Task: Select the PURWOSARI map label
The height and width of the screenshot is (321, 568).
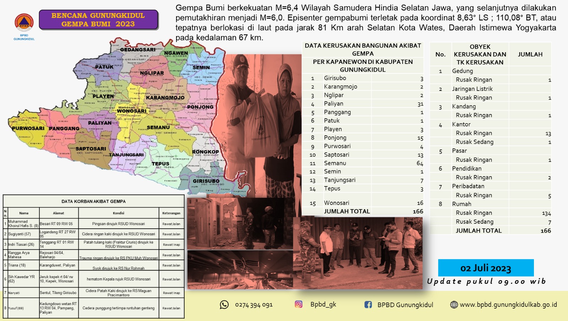Action: click(x=28, y=128)
